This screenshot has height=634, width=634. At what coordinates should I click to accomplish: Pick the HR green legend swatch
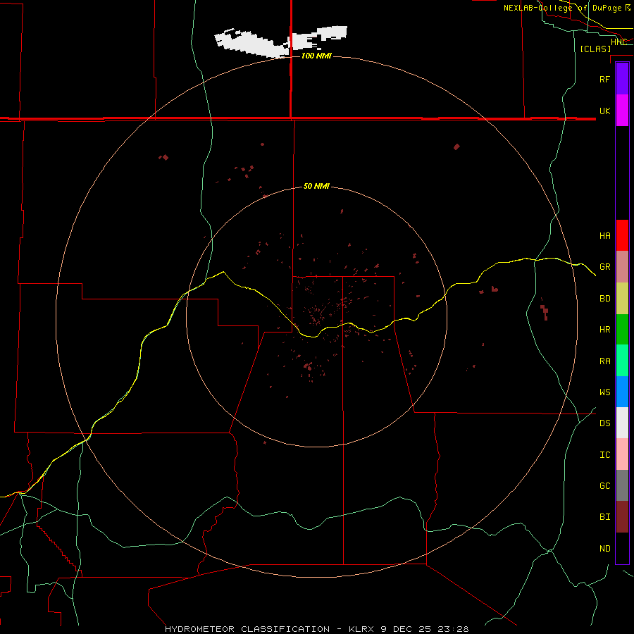point(622,329)
